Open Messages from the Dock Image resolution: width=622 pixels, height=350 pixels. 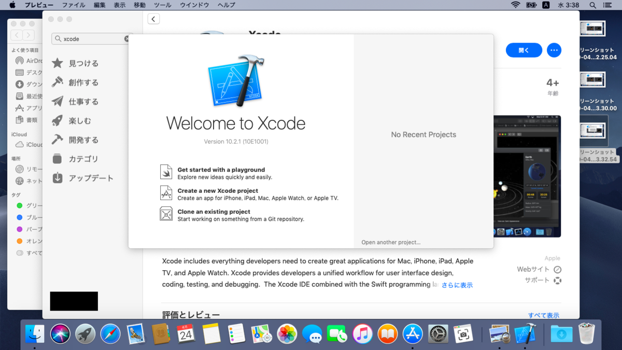pos(312,334)
